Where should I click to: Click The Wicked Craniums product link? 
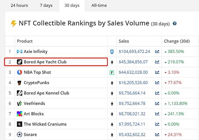(45, 124)
